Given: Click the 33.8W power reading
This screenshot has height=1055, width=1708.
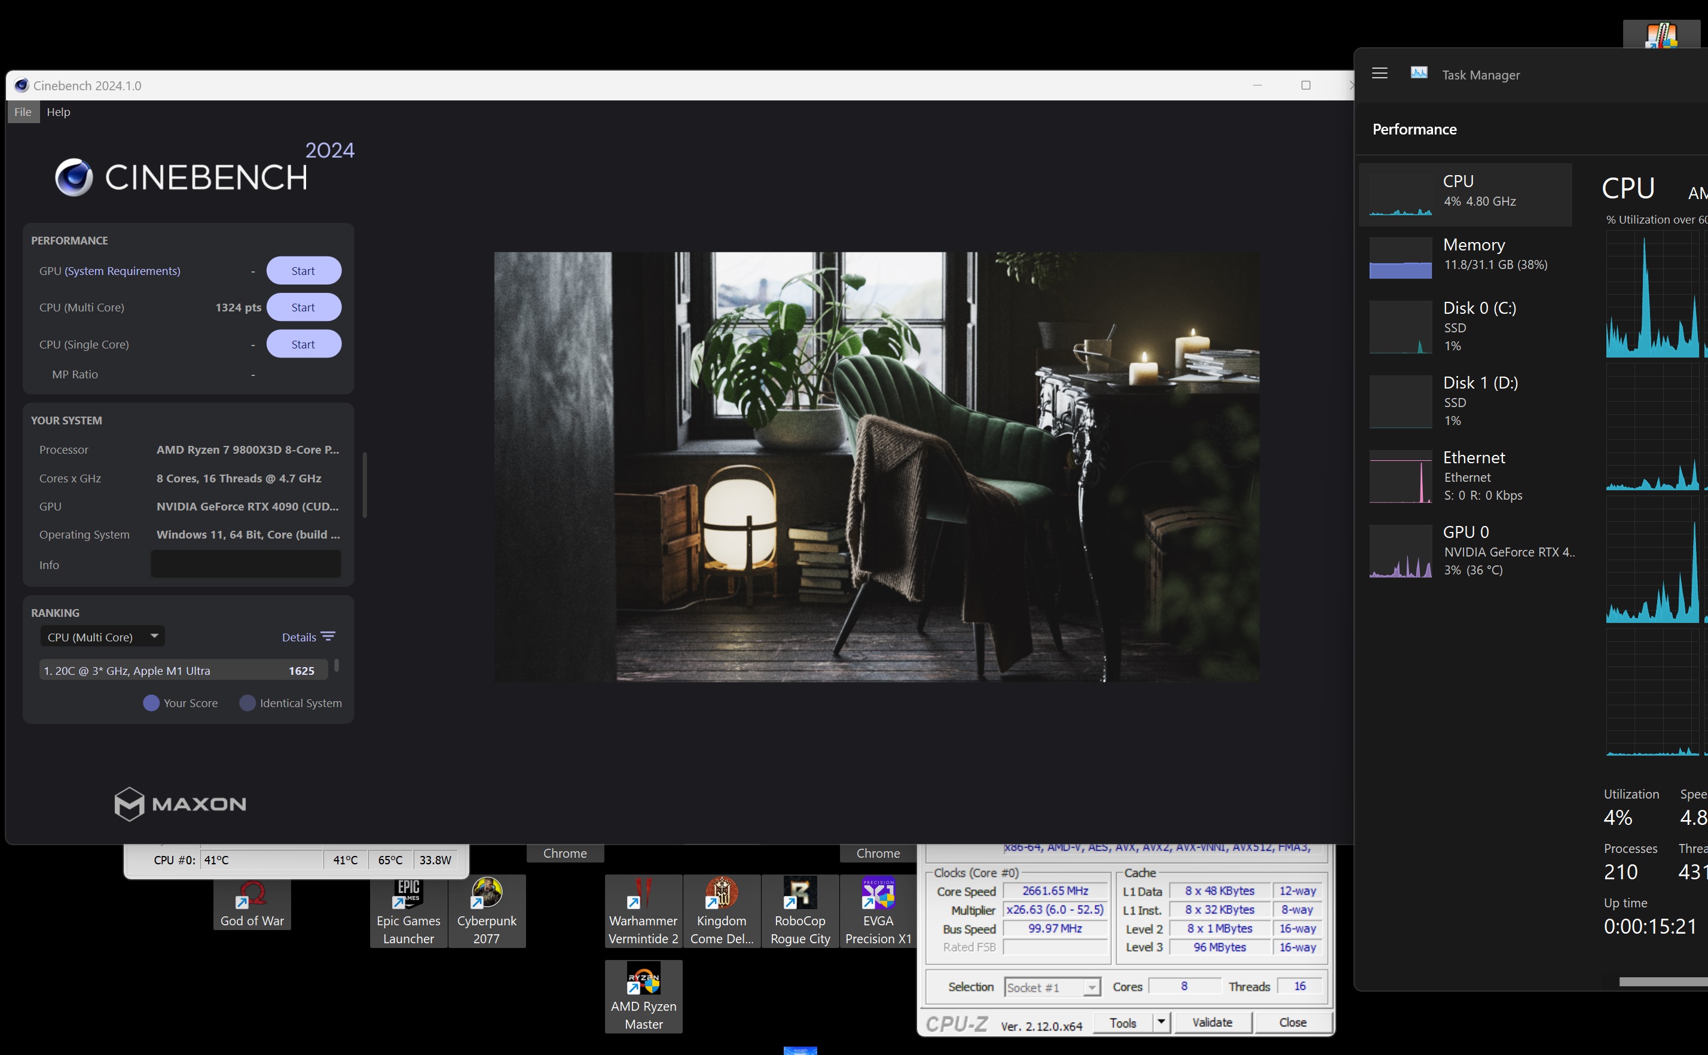Looking at the screenshot, I should coord(435,860).
